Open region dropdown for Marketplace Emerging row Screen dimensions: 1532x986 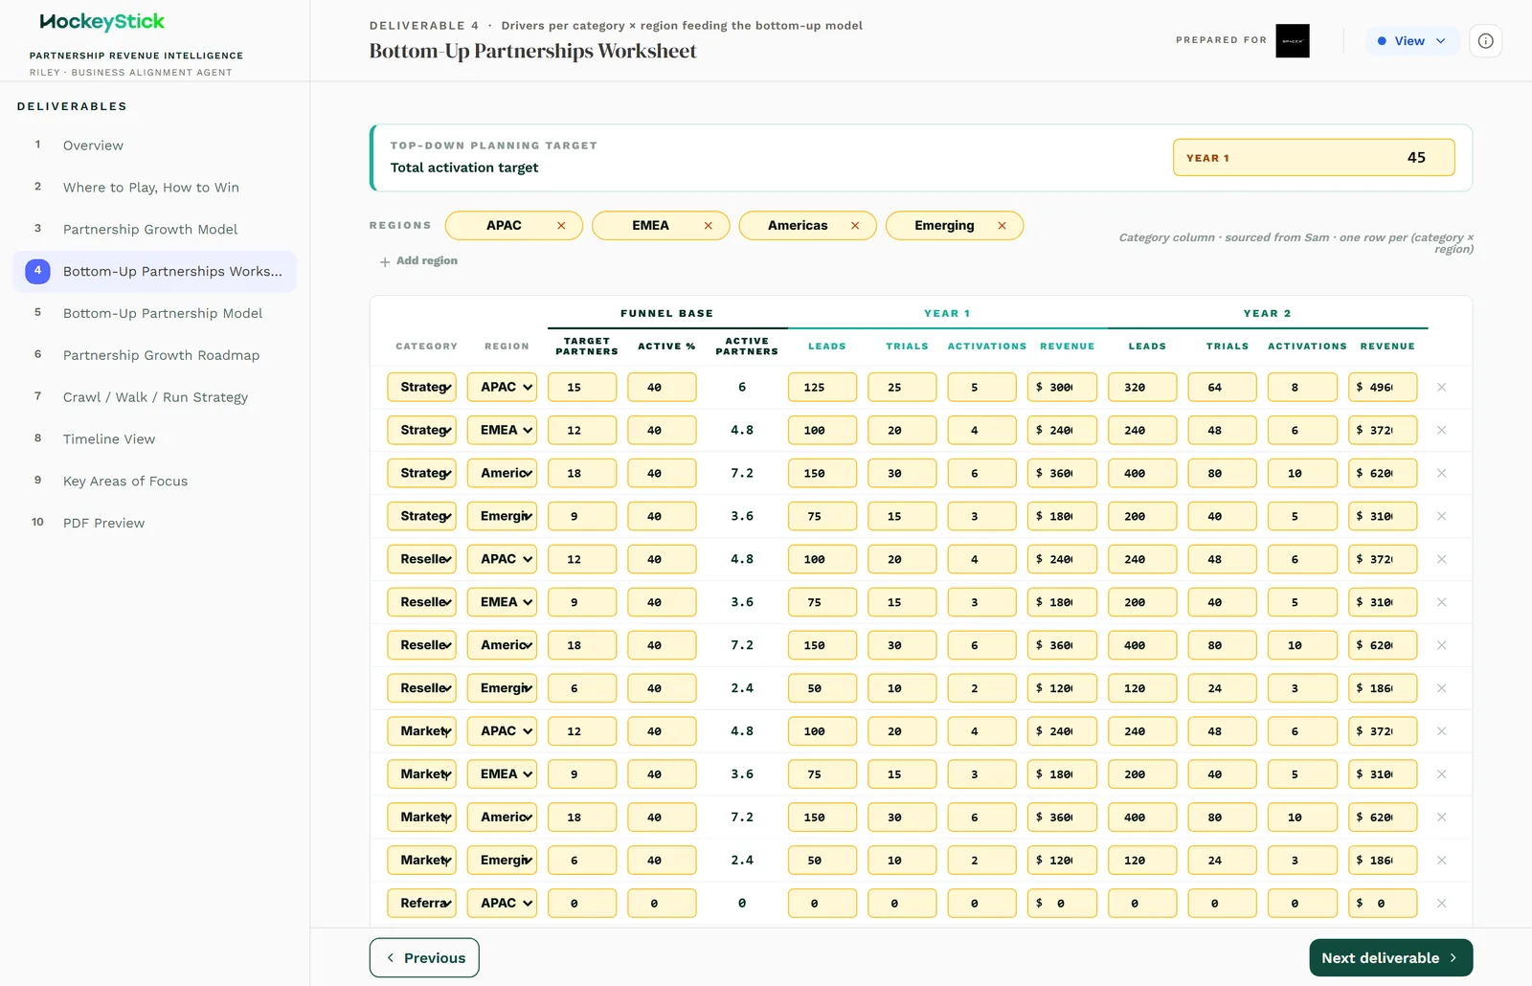502,861
